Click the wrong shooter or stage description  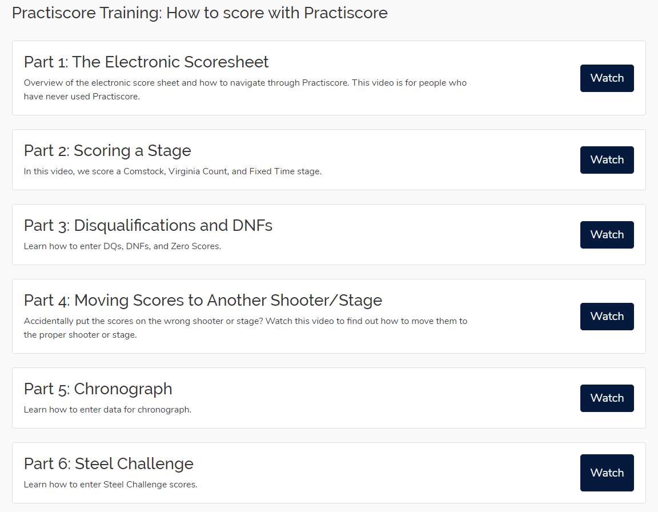(246, 327)
